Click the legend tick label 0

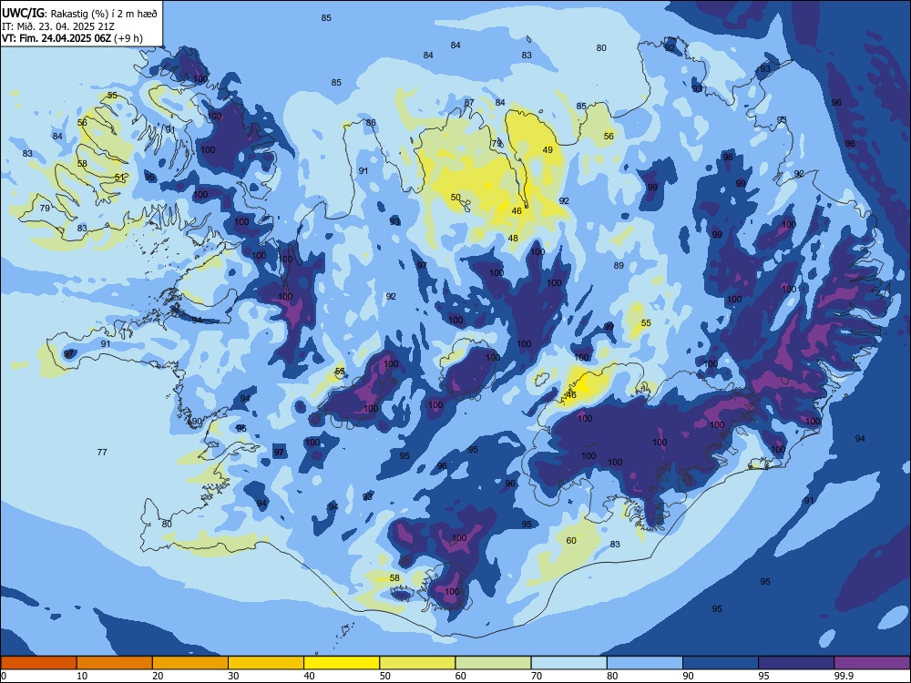pyautogui.click(x=4, y=676)
